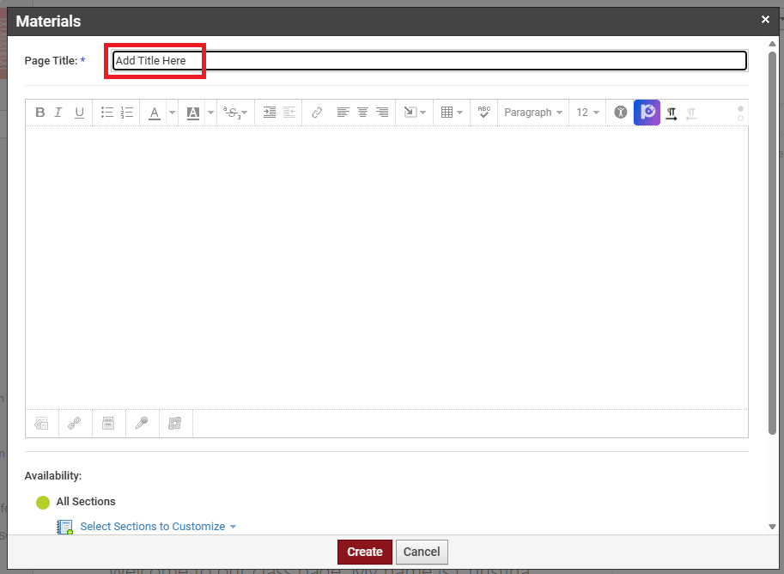Viewport: 784px width, 574px height.
Task: Open the font size 12 dropdown
Action: 587,113
